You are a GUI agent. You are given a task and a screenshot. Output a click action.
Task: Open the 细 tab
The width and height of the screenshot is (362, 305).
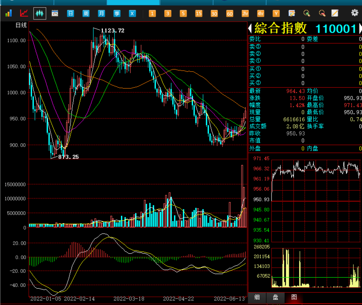pos(257,297)
